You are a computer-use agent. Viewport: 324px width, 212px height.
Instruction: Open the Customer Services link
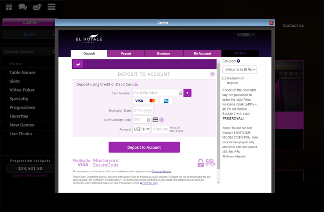coord(161,171)
